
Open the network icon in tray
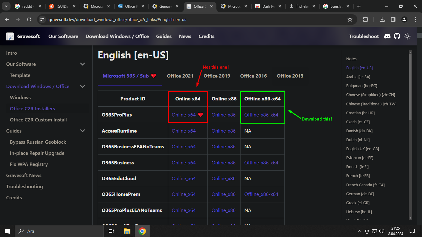pos(374,231)
